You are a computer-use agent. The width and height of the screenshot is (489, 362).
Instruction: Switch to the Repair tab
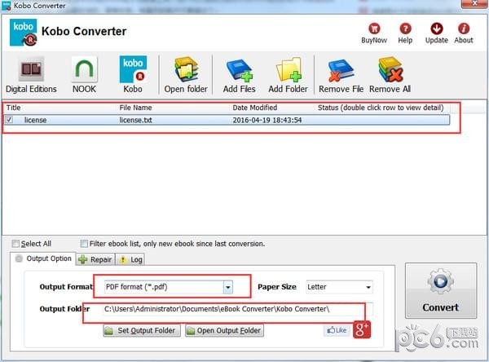[95, 259]
